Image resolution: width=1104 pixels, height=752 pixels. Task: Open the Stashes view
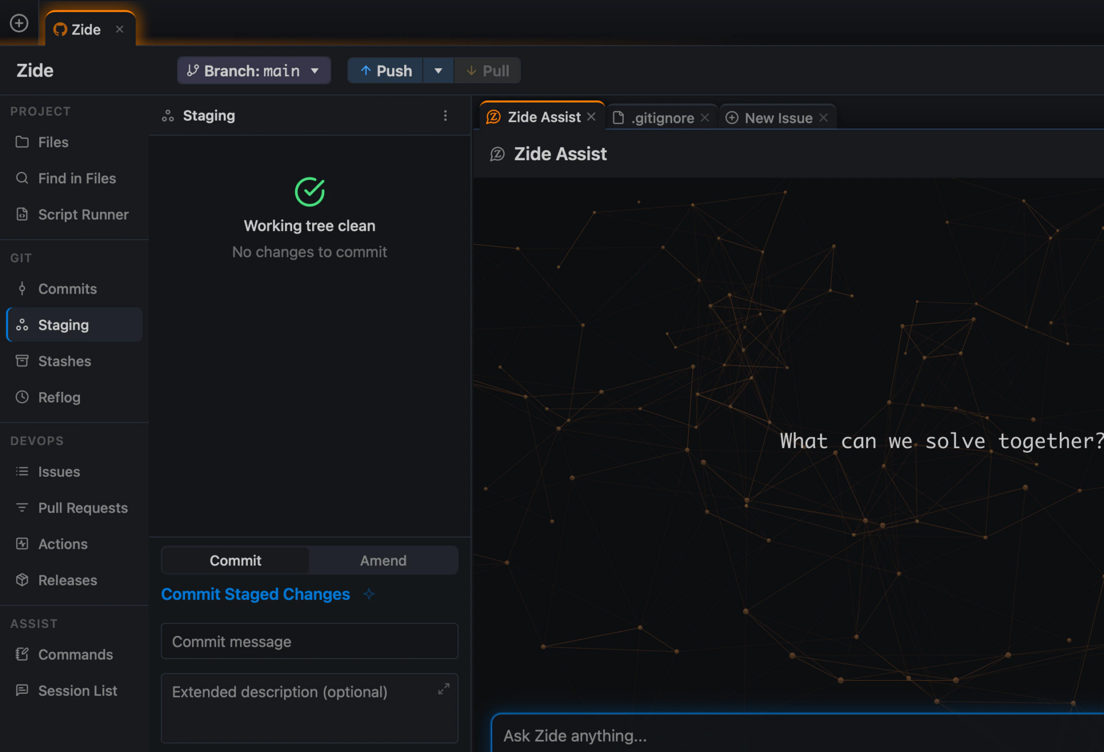(74, 361)
